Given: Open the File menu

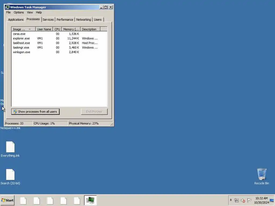Looking at the screenshot, I should click(x=8, y=12).
